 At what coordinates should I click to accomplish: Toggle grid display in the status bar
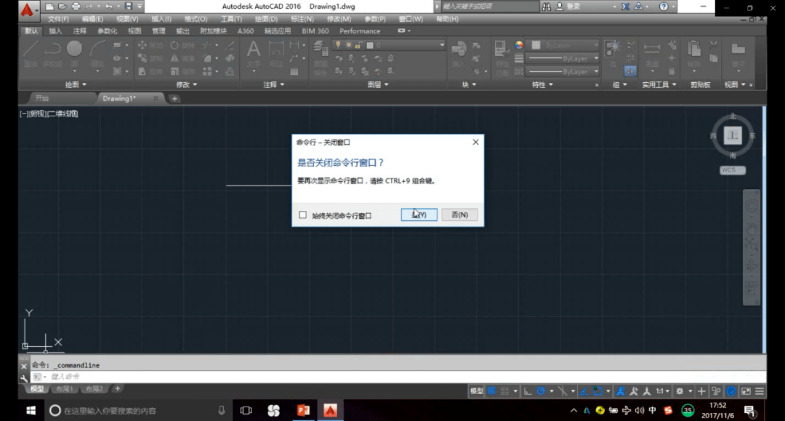[492, 391]
